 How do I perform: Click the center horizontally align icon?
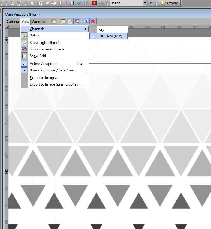pyautogui.click(x=19, y=3)
